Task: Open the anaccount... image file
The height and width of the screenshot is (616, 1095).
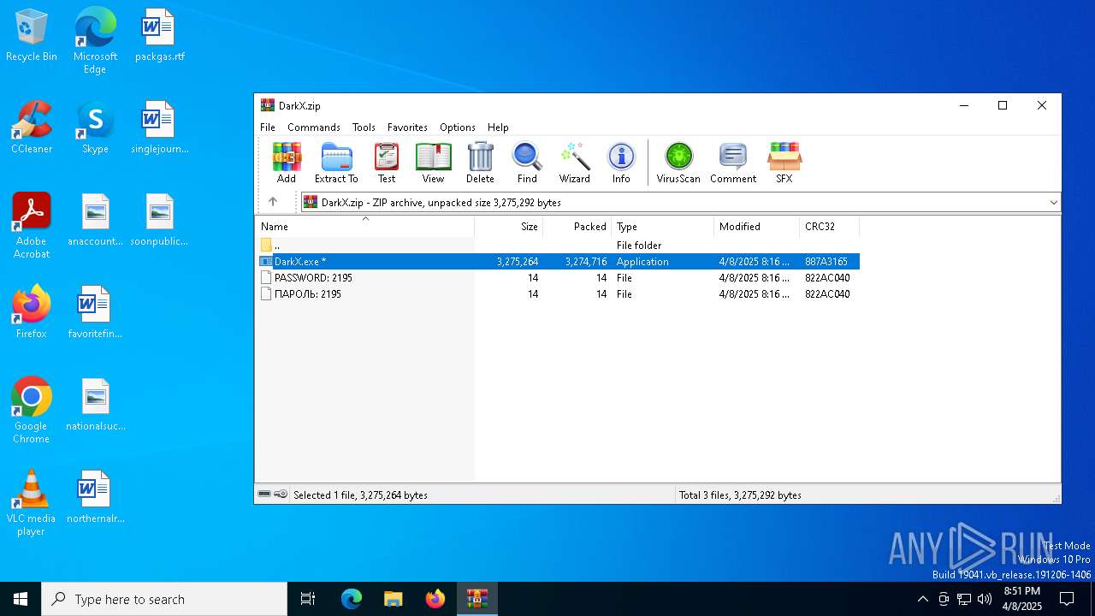Action: 95,220
